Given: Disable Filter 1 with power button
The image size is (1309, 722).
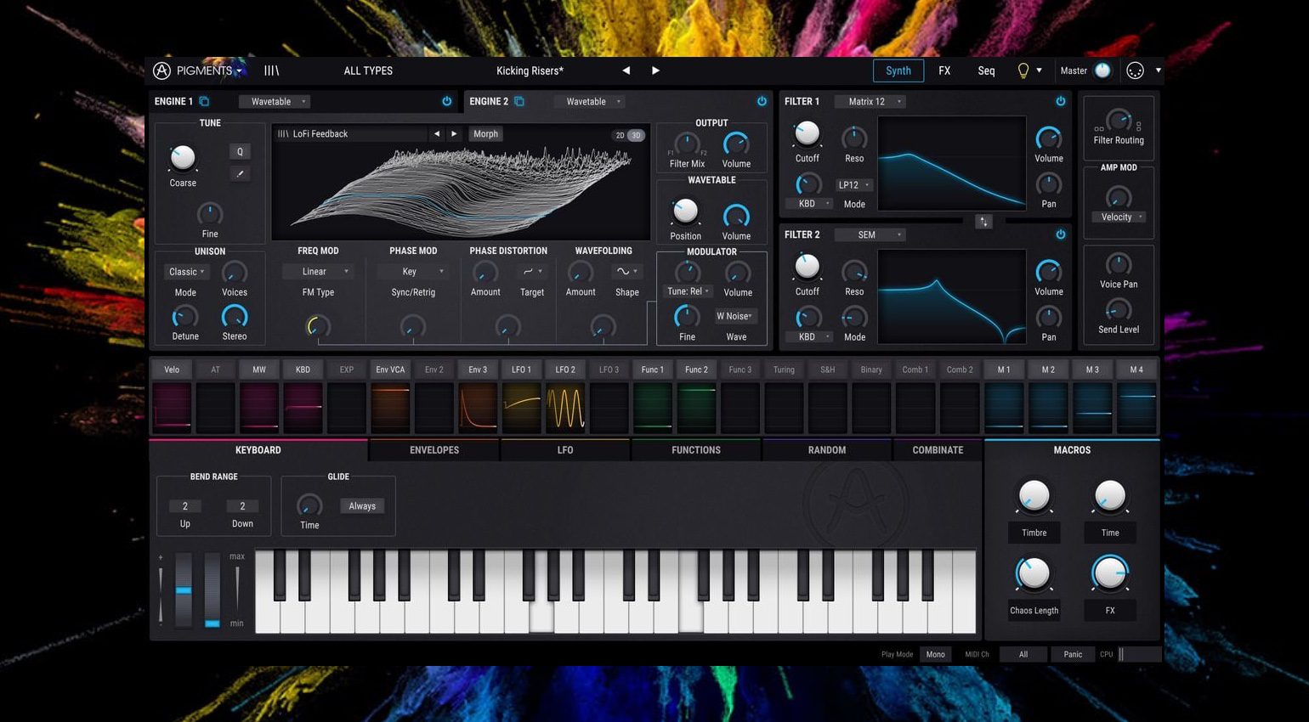Looking at the screenshot, I should (x=1060, y=101).
